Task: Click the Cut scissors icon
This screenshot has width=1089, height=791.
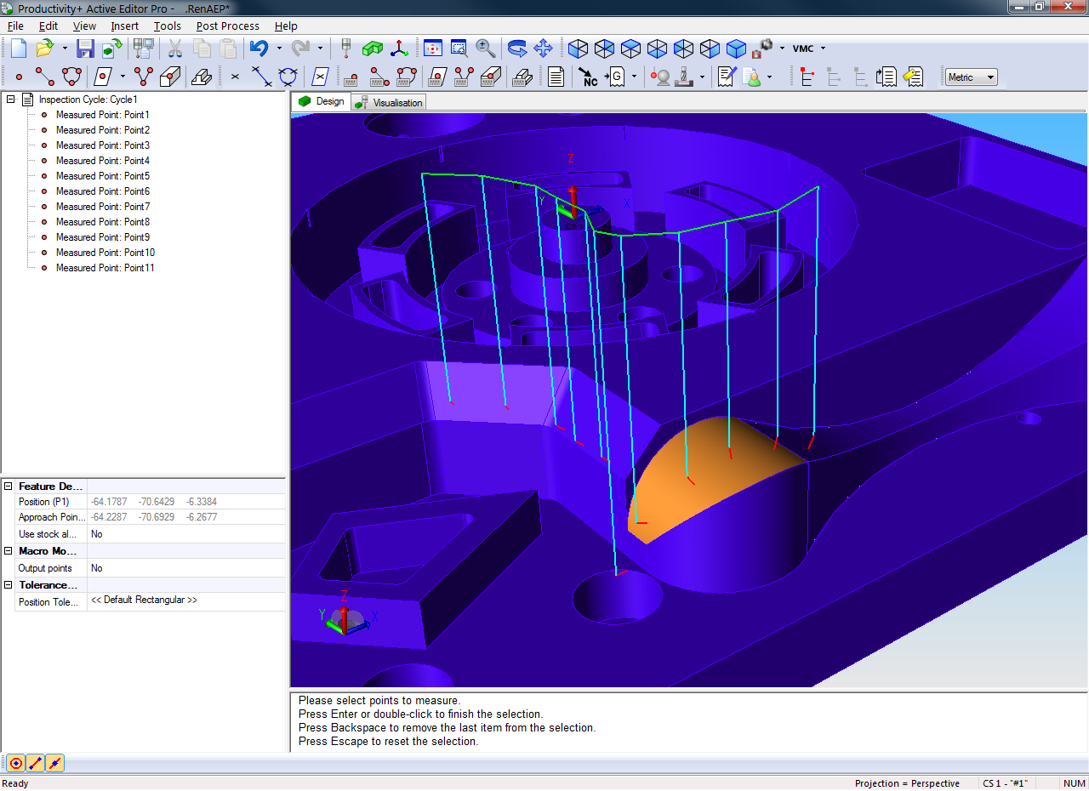Action: pos(174,48)
